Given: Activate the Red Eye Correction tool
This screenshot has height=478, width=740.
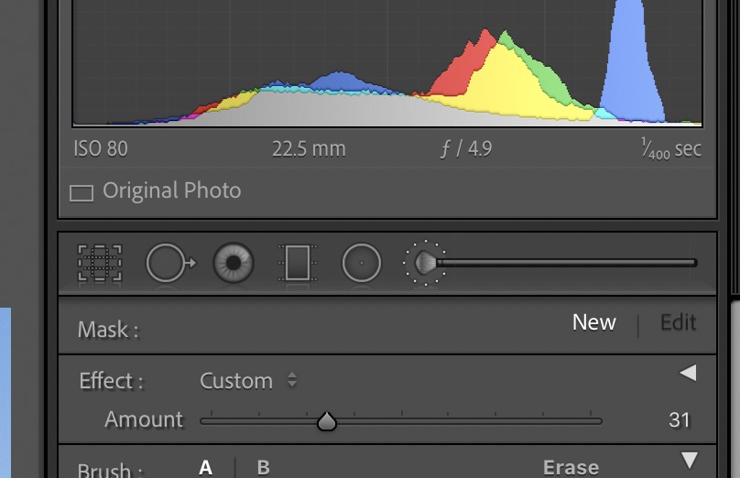Looking at the screenshot, I should point(233,263).
